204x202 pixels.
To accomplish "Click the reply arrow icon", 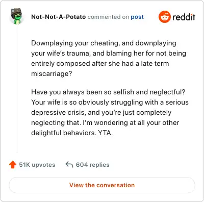I will 69,164.
